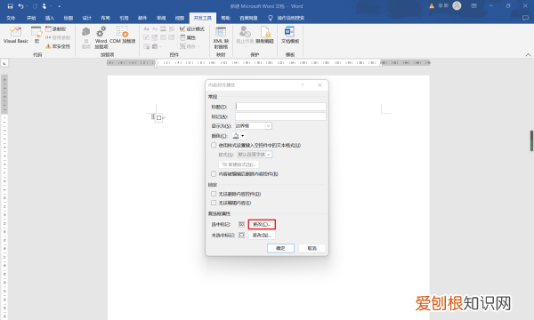Screen dimensions: 534x320
Task: Open Word Add-ins (Word 加载项)
Action: pos(101,37)
